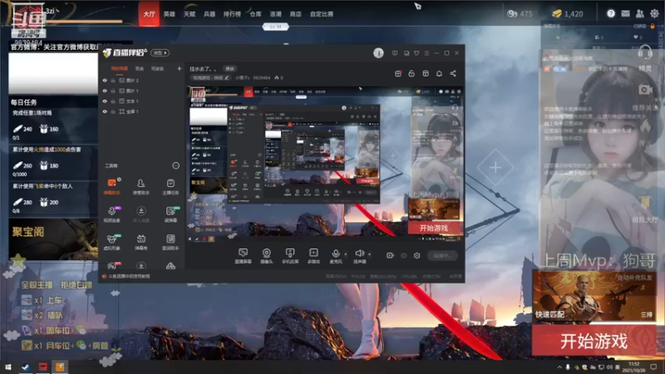Open the notification bell in the stream header
This screenshot has height=374, width=665.
pyautogui.click(x=439, y=73)
